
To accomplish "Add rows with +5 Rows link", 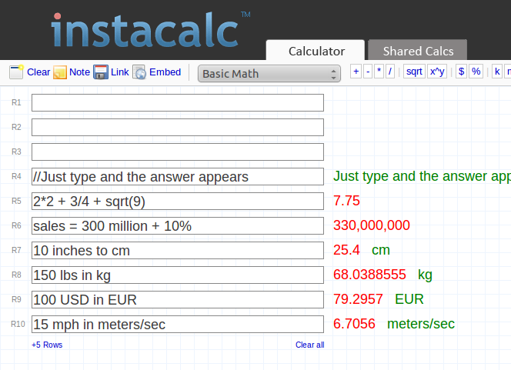I will tap(47, 345).
